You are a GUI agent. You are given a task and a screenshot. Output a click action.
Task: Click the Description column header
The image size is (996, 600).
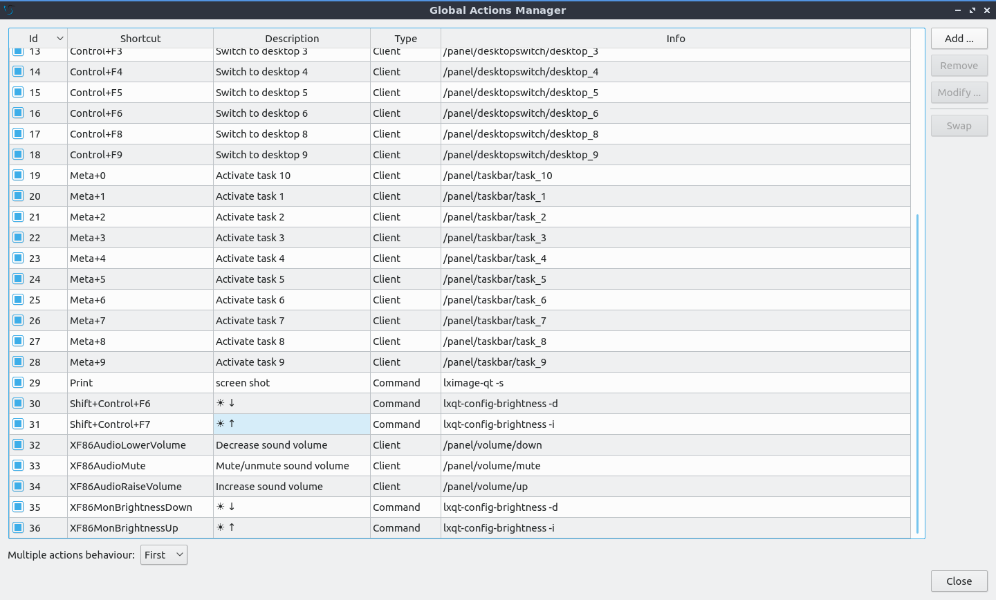coord(292,39)
